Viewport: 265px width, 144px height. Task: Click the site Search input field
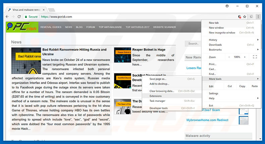(x=193, y=44)
